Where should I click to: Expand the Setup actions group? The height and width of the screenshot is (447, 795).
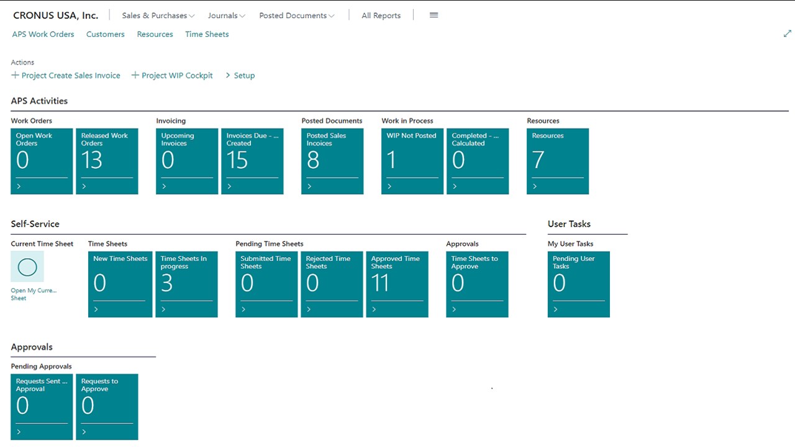coord(240,75)
